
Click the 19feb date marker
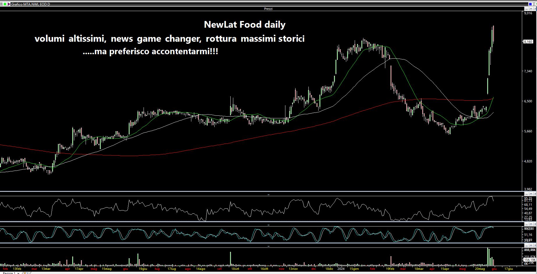390,269
